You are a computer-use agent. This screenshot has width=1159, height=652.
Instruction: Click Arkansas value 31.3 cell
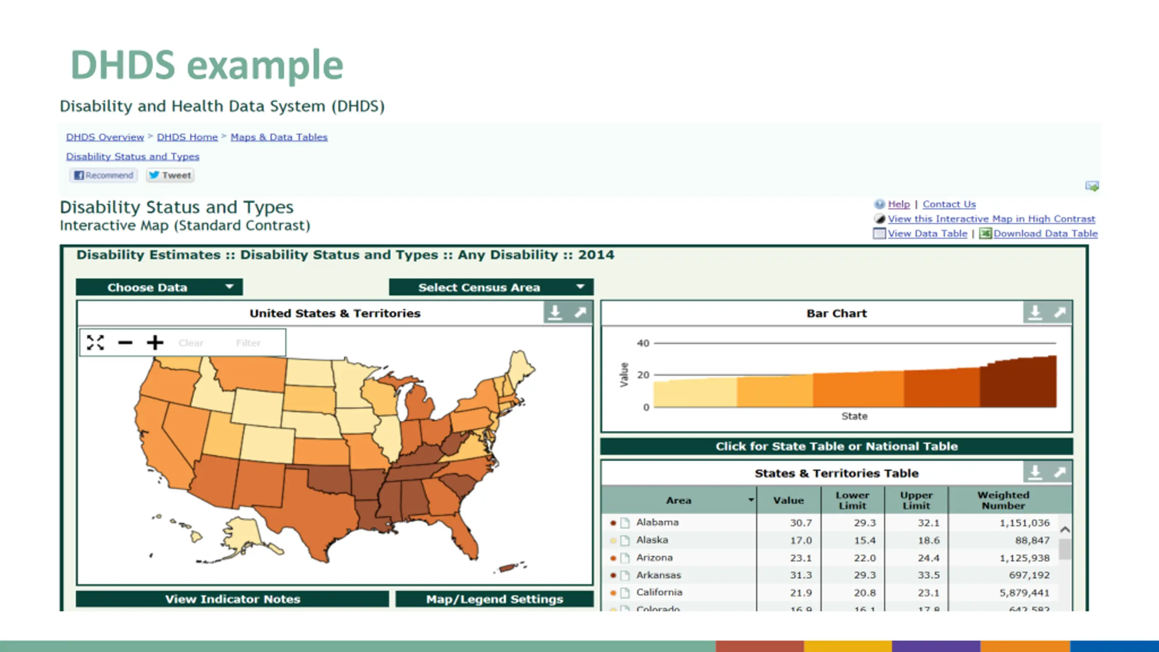pyautogui.click(x=801, y=575)
